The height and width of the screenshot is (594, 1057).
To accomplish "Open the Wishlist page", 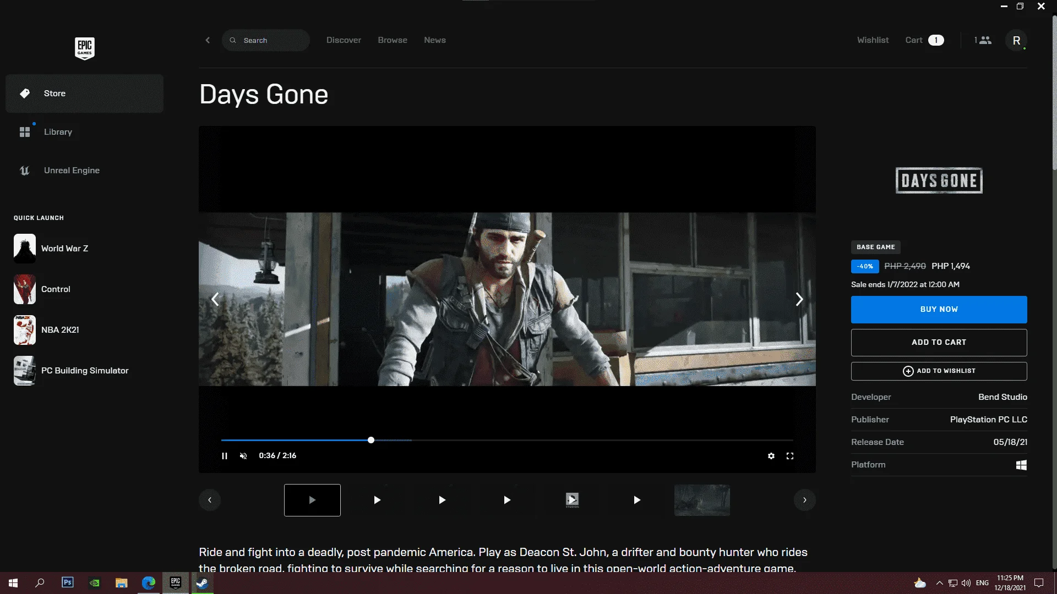I will point(873,40).
